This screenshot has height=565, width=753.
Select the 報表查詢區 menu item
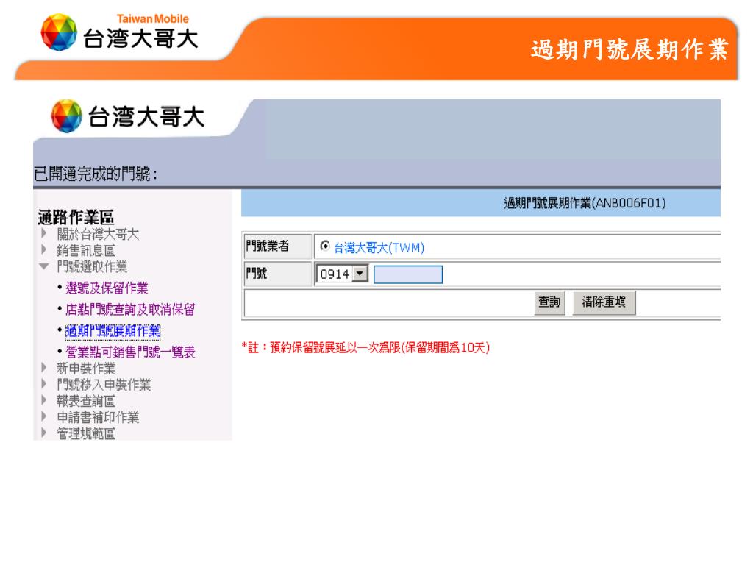[86, 401]
